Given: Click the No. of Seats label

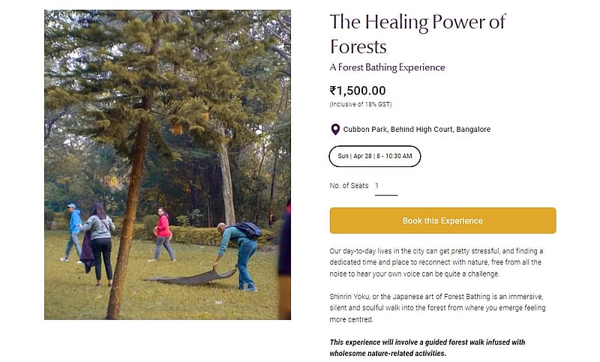Looking at the screenshot, I should [349, 186].
